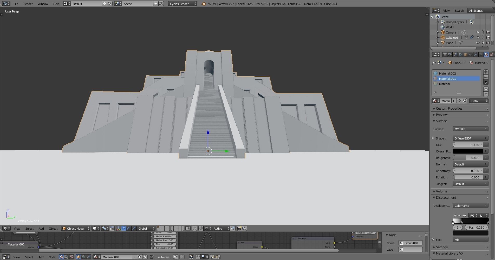495x260 pixels.
Task: Toggle Plane visibility eye icon
Action: pos(478,43)
